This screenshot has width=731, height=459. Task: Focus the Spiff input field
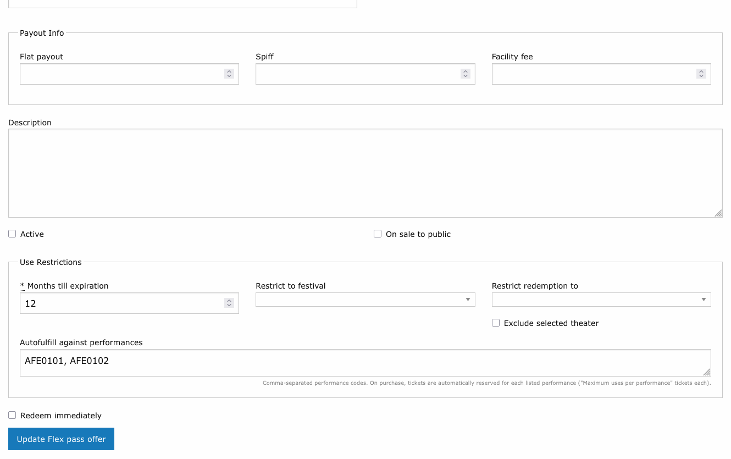tap(365, 74)
